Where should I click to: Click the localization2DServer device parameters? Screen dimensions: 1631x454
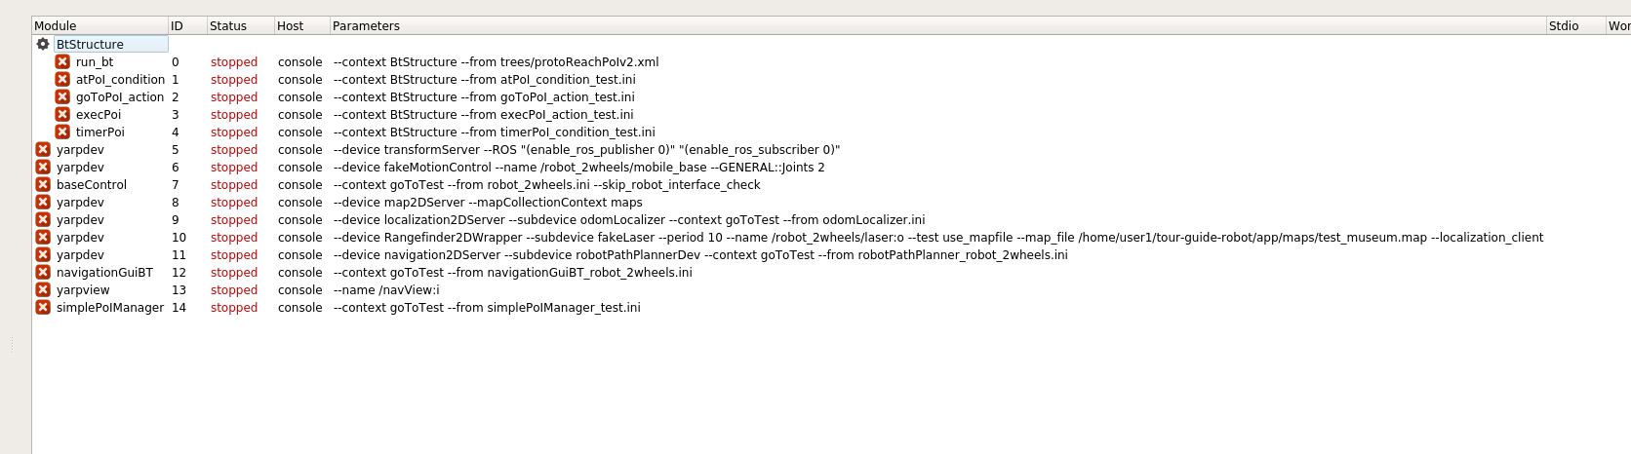[x=629, y=219]
